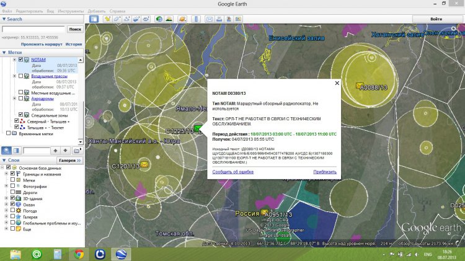The width and height of the screenshot is (465, 261).
Task: Click into the search input field
Action: tap(33, 29)
